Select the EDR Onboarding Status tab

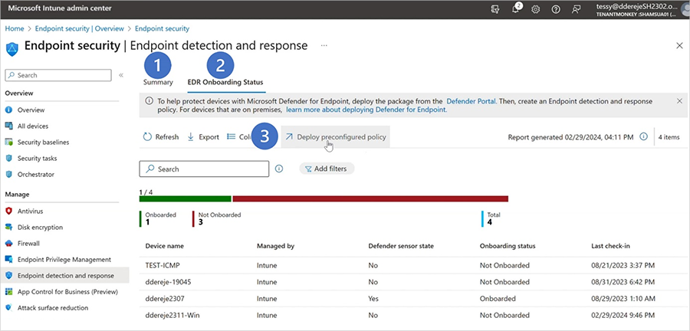click(225, 82)
